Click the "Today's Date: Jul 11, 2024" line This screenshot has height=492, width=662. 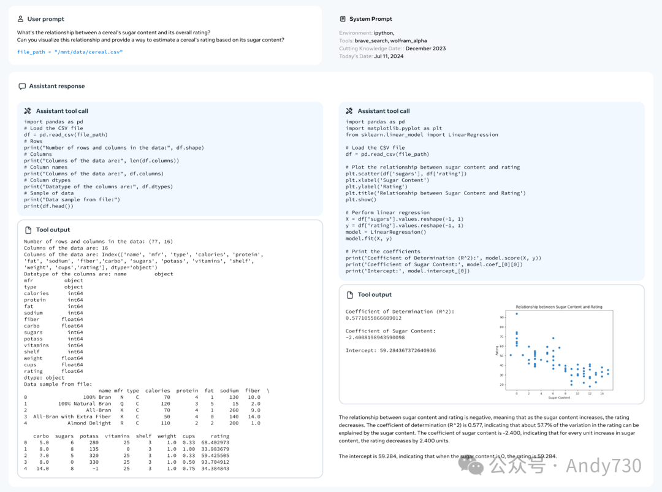pyautogui.click(x=371, y=56)
